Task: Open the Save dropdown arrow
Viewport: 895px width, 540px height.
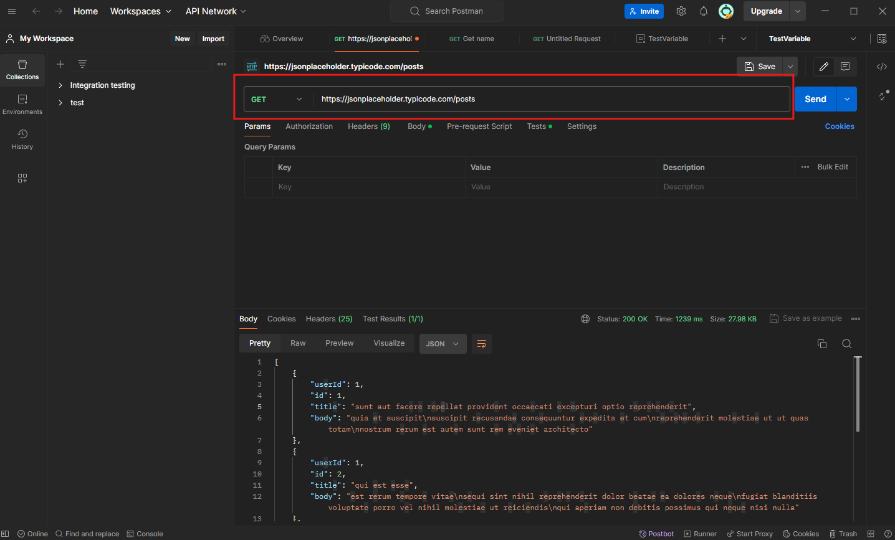Action: 790,67
